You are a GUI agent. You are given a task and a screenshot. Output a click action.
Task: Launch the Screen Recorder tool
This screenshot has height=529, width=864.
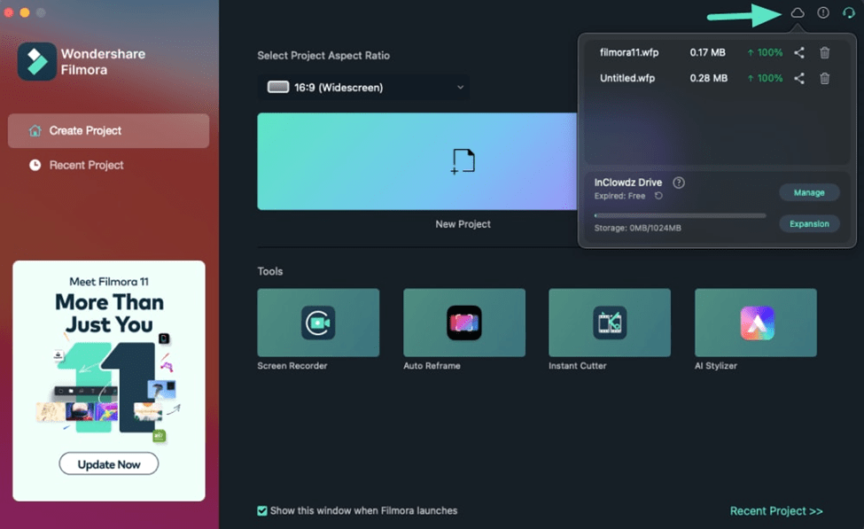point(318,323)
